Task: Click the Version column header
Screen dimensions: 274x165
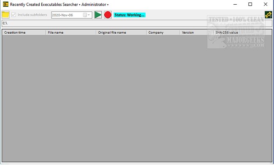Action: coord(196,32)
